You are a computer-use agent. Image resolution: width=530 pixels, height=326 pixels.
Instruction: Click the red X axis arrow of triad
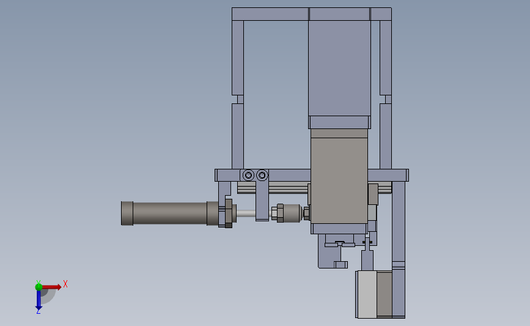point(52,287)
